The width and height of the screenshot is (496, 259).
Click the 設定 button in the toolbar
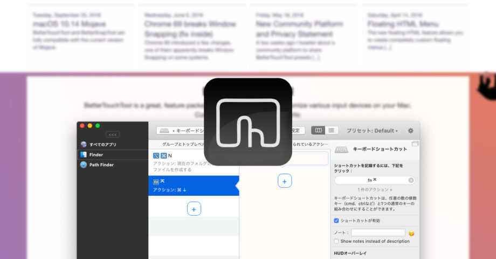pyautogui.click(x=298, y=131)
